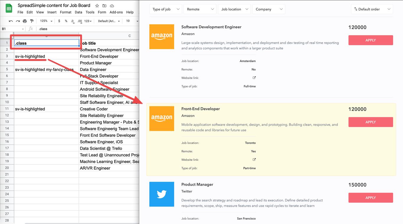The image size is (403, 224).
Task: Open the 123 number format dropdown
Action: [88, 21]
